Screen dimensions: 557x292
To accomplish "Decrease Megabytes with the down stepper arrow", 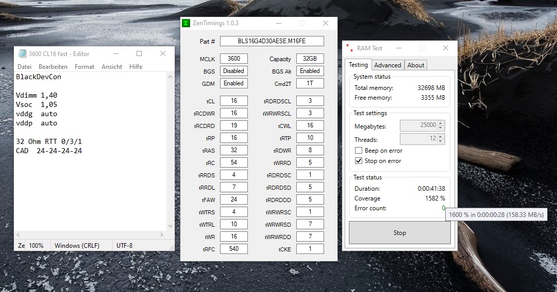I will coord(441,128).
